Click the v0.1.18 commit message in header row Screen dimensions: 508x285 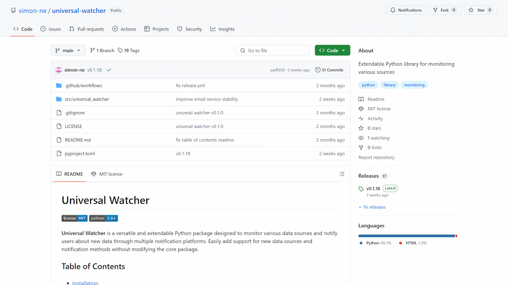pos(94,70)
